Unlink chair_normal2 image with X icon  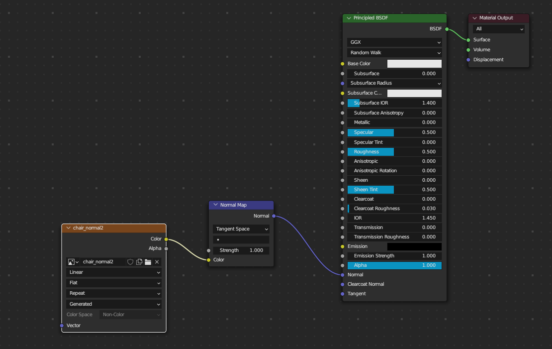point(157,262)
